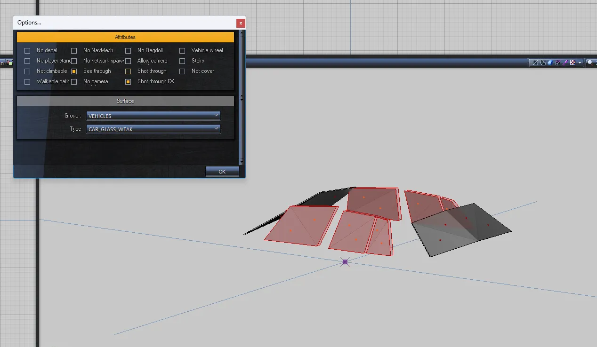The image size is (597, 347).
Task: Close the Options dialog
Action: click(241, 23)
